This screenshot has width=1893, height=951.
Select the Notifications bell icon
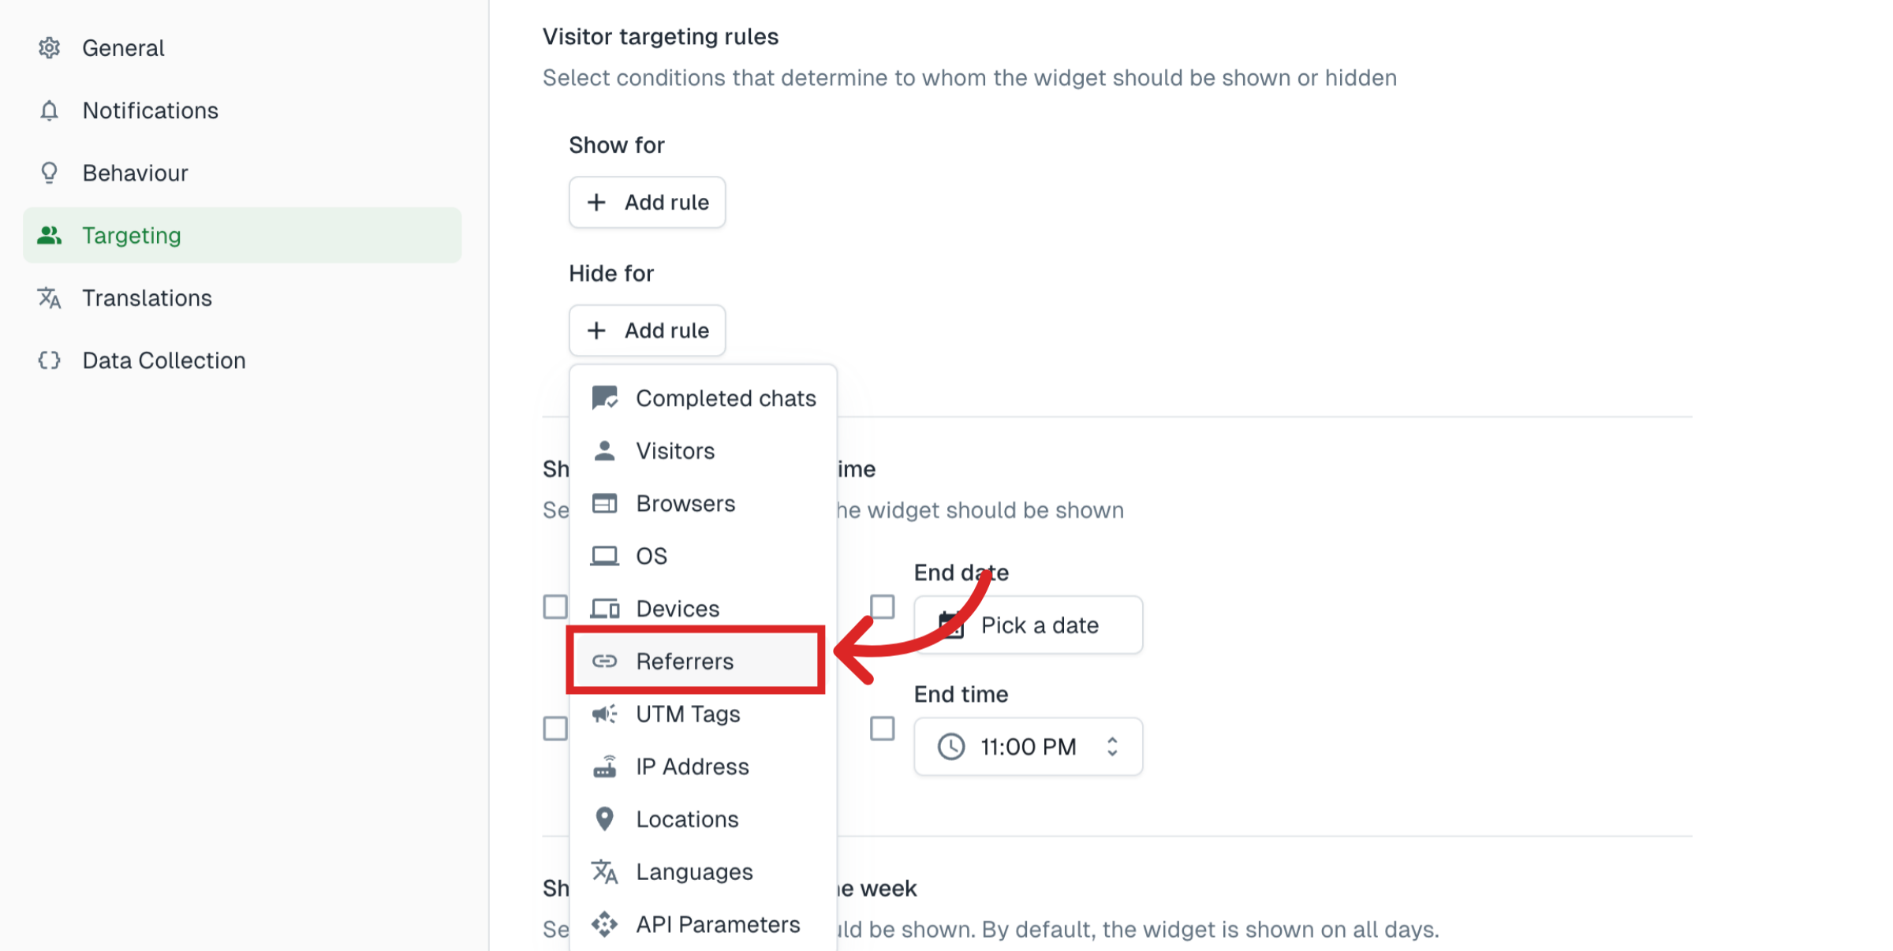49,110
